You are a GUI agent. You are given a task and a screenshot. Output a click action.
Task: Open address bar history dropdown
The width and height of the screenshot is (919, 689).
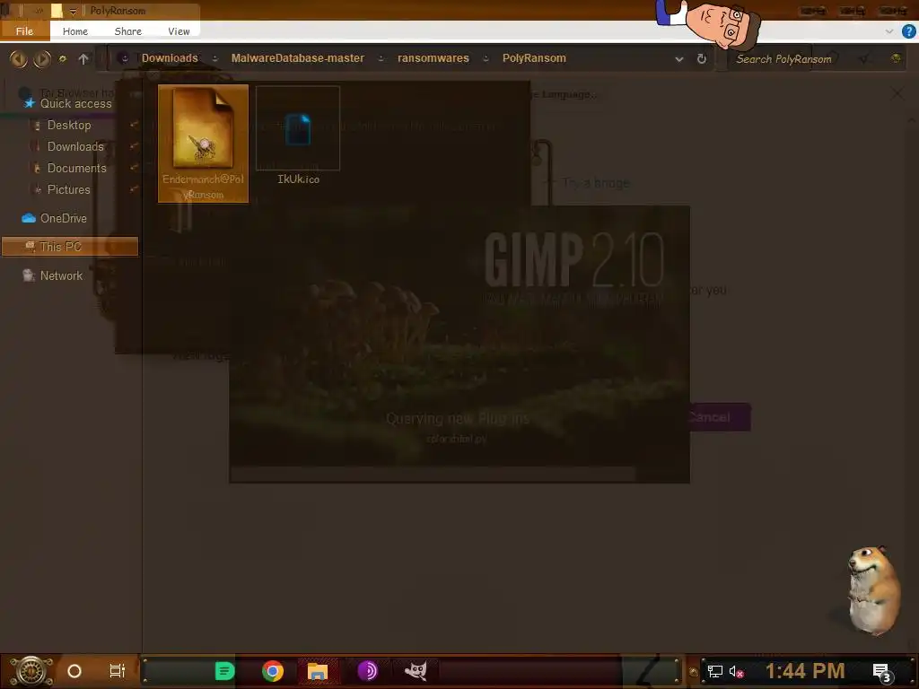point(678,59)
